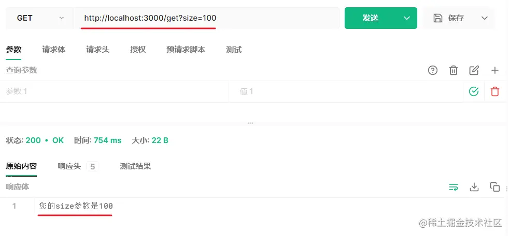Toggle the green check on 参数 1 row
This screenshot has width=510, height=236.
click(x=474, y=91)
